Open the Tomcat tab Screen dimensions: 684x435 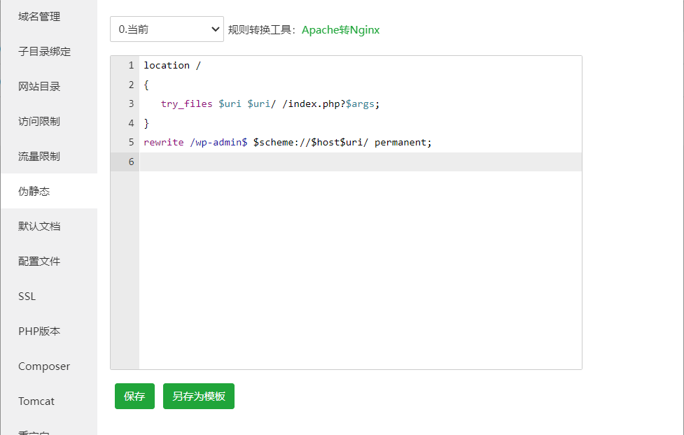pyautogui.click(x=36, y=401)
